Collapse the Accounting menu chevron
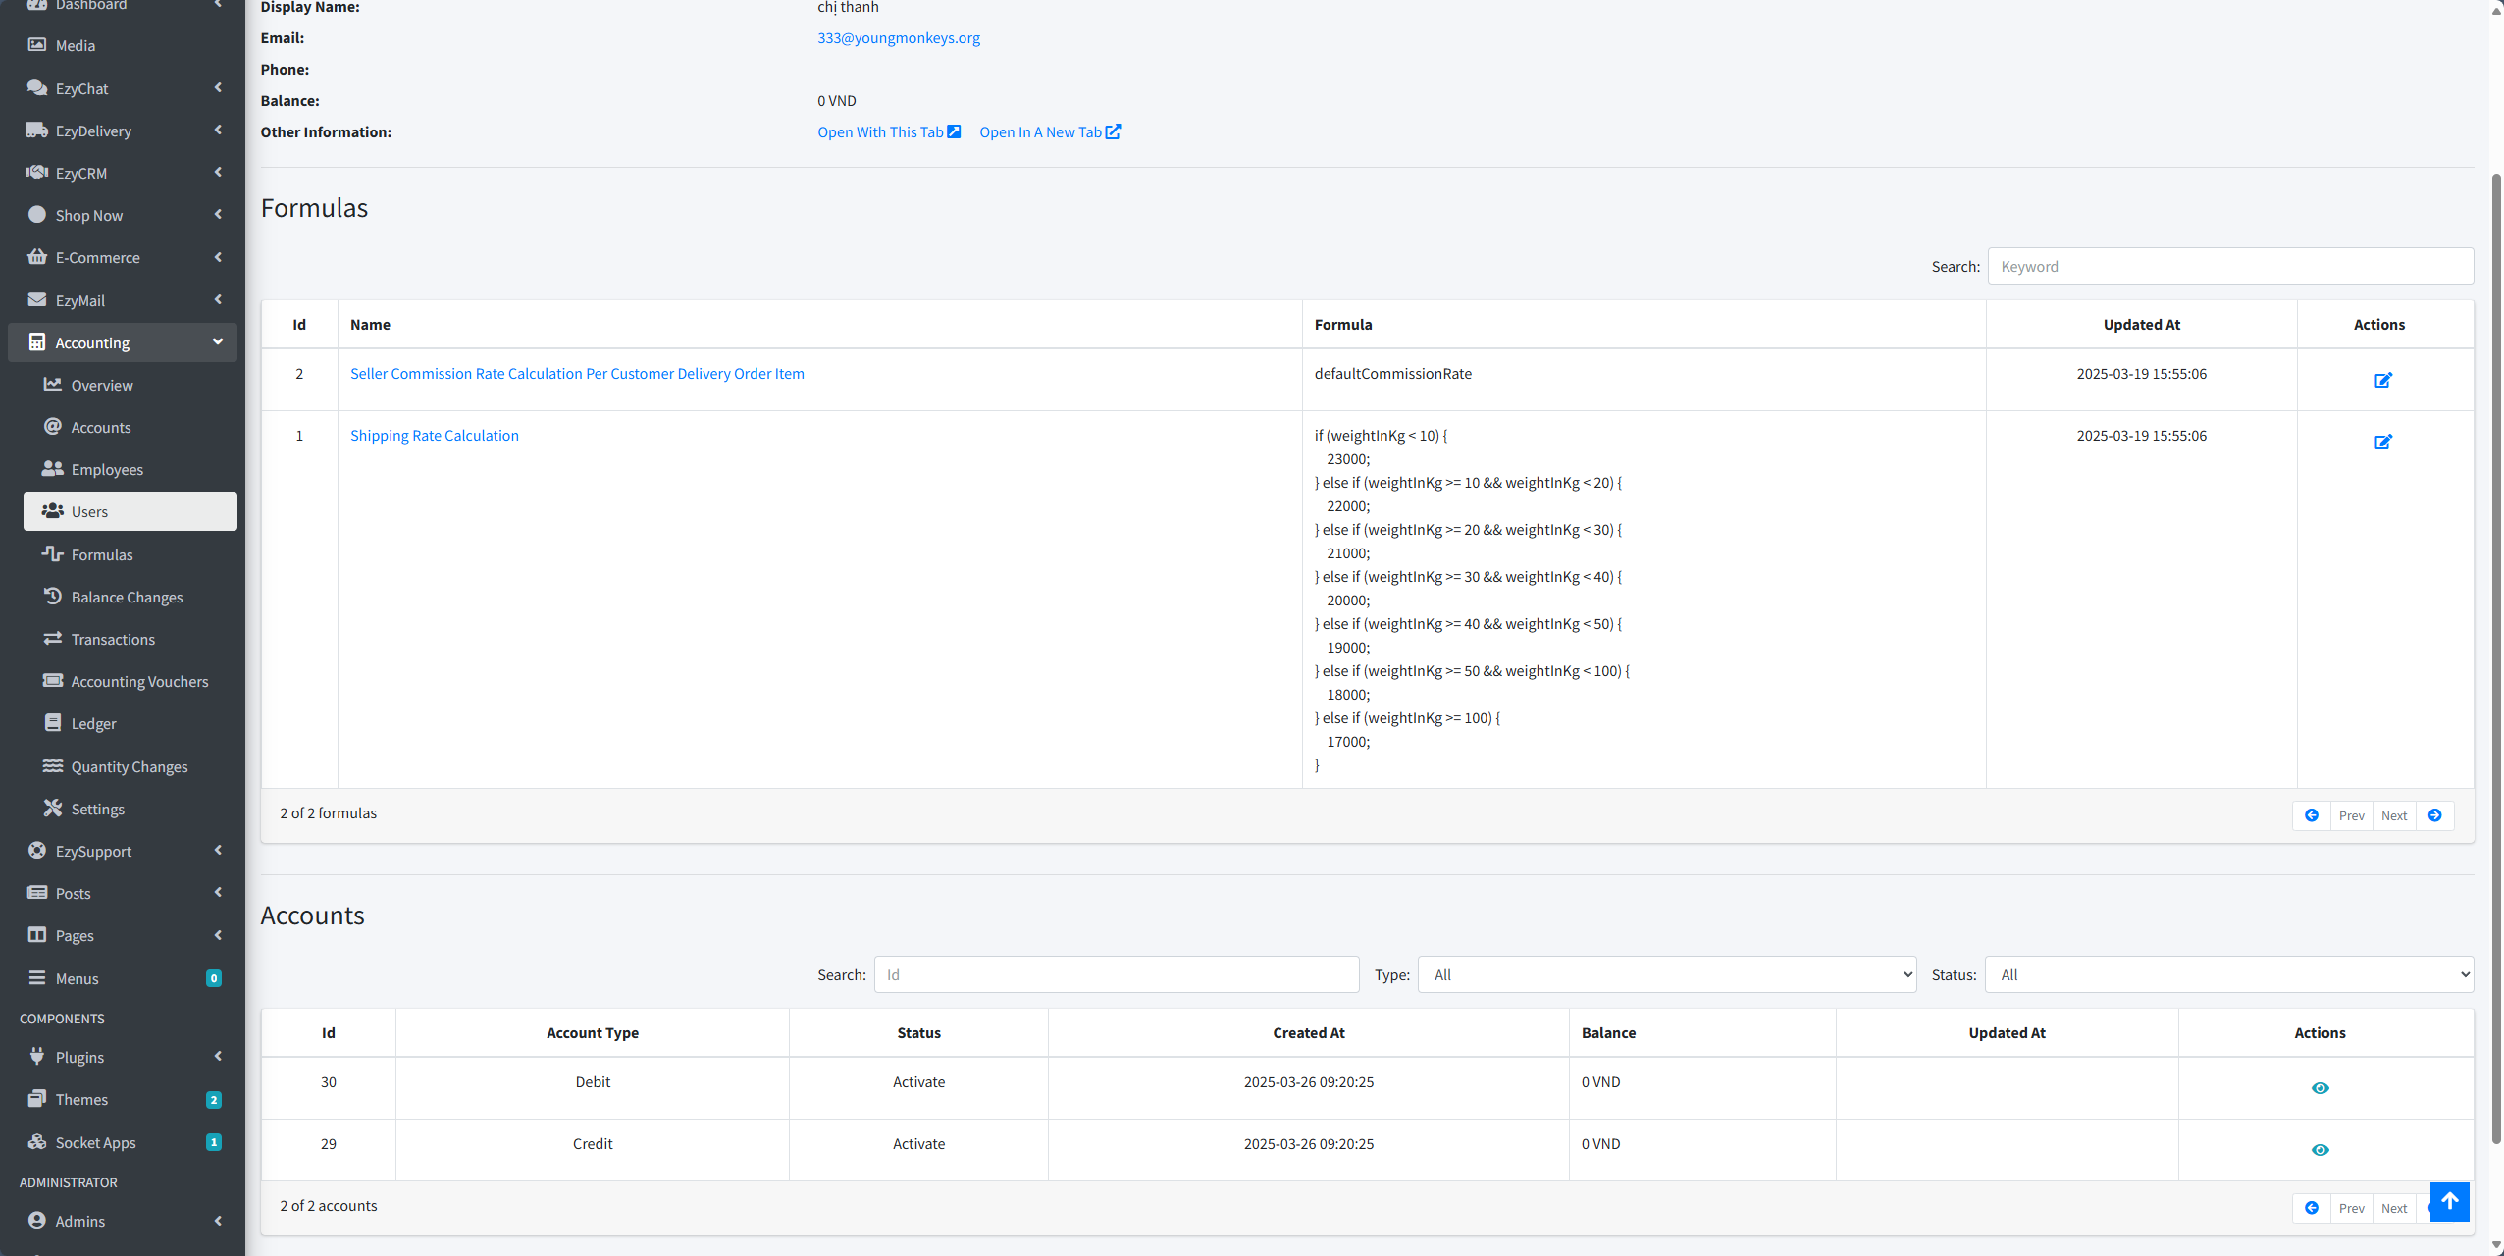Viewport: 2504px width, 1256px height. point(218,341)
